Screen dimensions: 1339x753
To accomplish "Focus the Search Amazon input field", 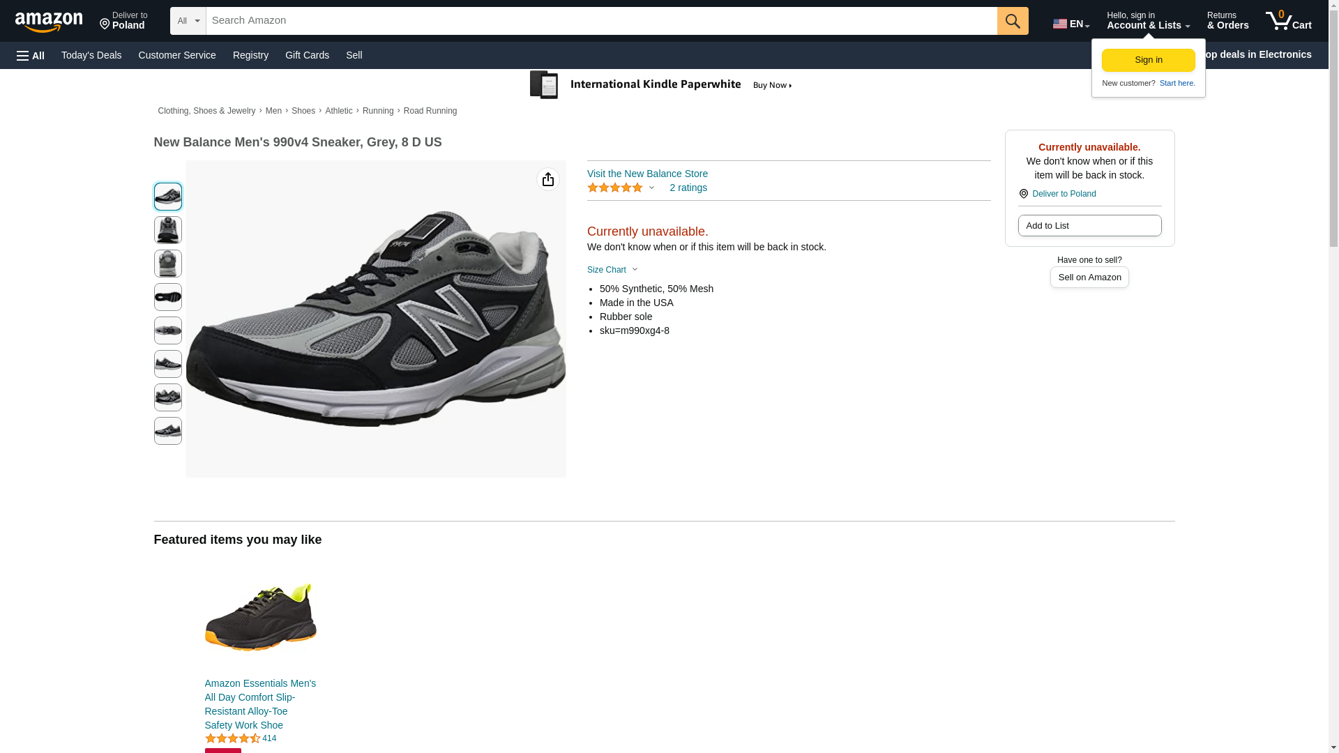I will click(600, 21).
